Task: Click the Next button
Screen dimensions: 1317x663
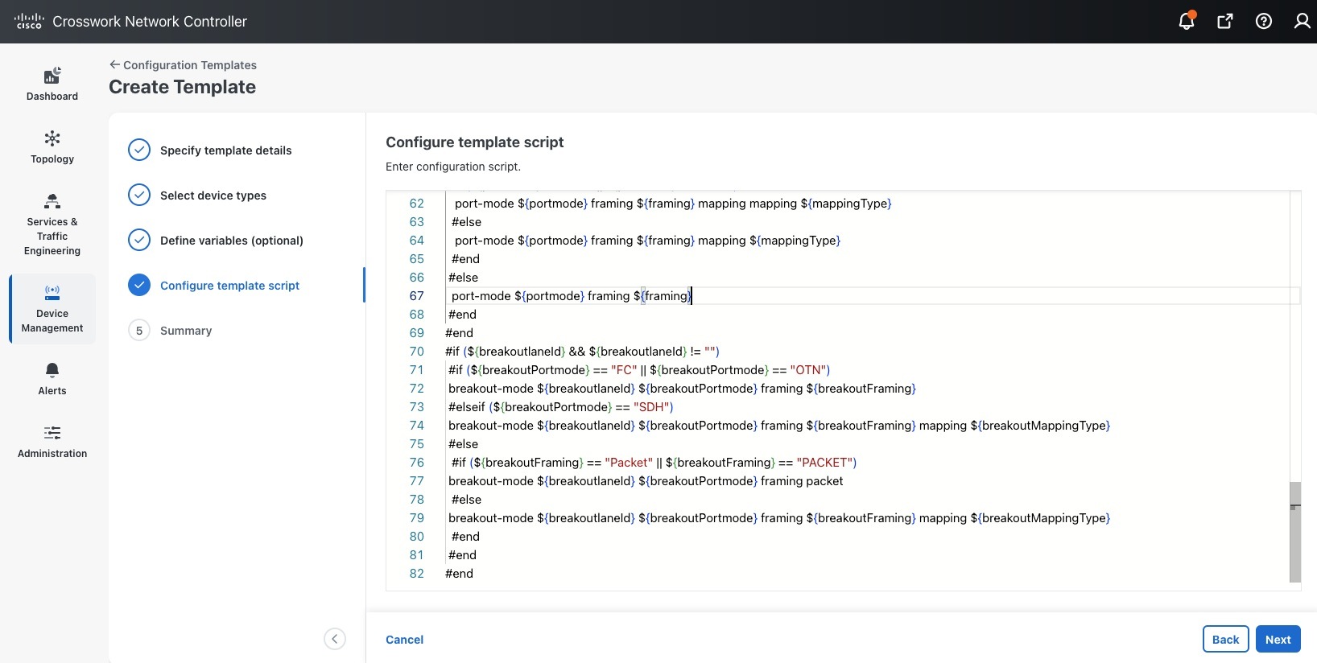Action: pos(1278,639)
